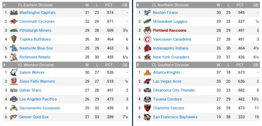This screenshot has width=262, height=126.
Task: Click the Salem Wolves wolf logo
Action: click(14, 72)
